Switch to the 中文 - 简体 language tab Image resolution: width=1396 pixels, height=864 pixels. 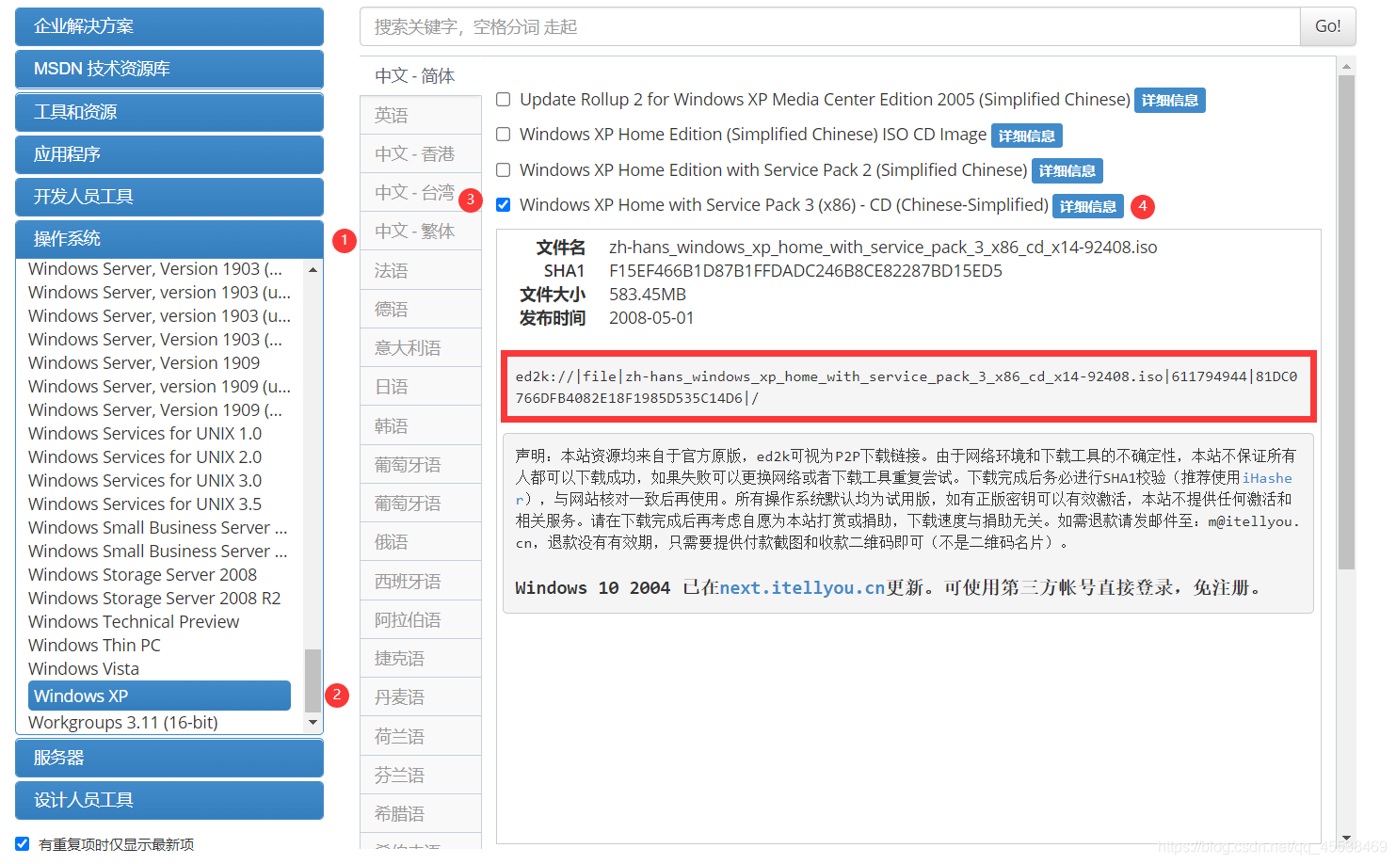click(420, 76)
